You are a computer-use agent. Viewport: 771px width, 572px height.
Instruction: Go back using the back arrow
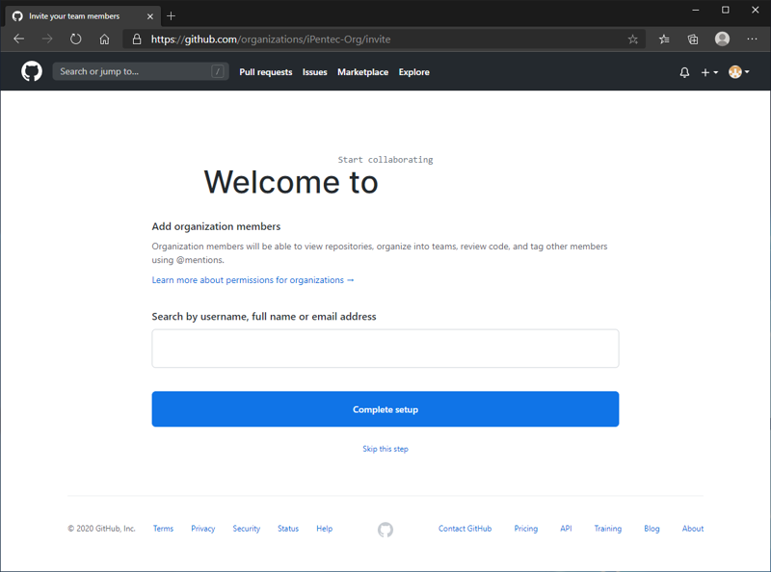point(18,39)
